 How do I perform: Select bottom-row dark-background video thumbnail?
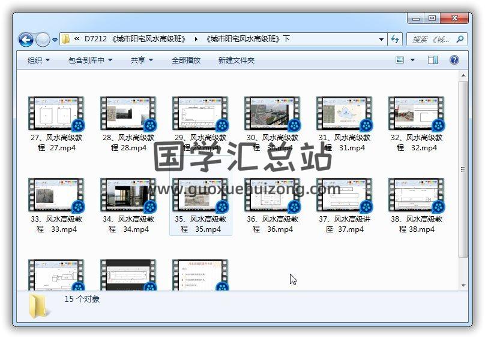click(x=128, y=275)
